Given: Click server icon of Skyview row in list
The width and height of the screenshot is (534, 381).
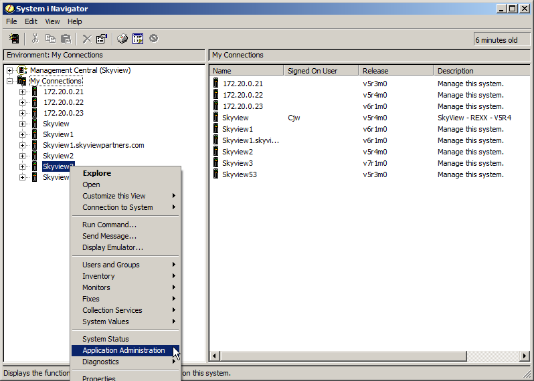Looking at the screenshot, I should (215, 118).
